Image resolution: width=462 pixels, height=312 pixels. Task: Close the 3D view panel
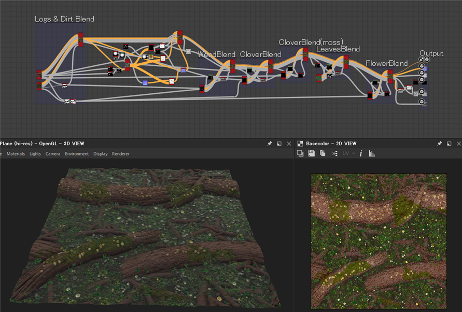[x=289, y=144]
